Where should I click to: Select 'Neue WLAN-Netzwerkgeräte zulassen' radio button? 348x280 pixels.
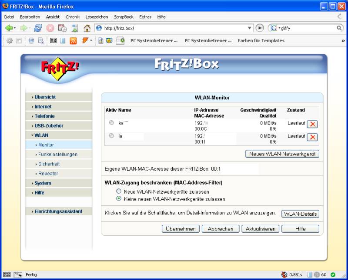(x=119, y=191)
